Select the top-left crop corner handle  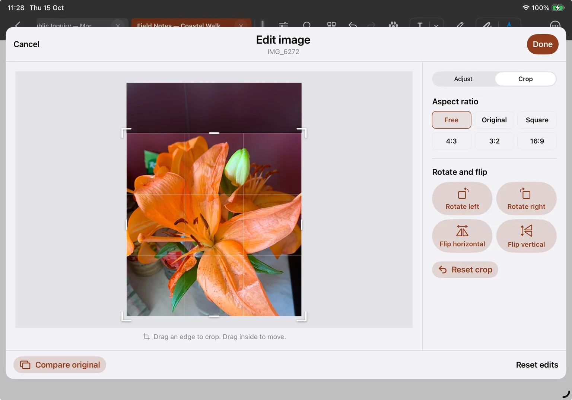point(126,133)
